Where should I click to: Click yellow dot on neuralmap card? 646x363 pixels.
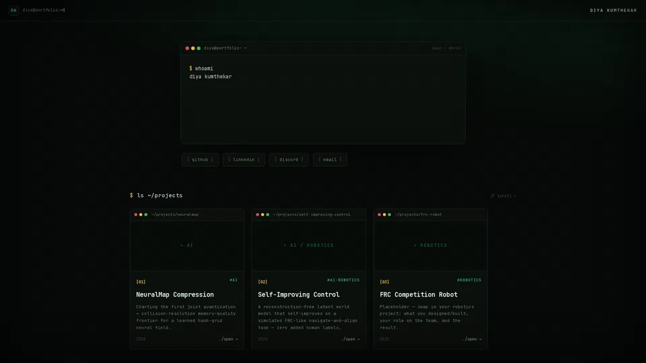[141, 214]
